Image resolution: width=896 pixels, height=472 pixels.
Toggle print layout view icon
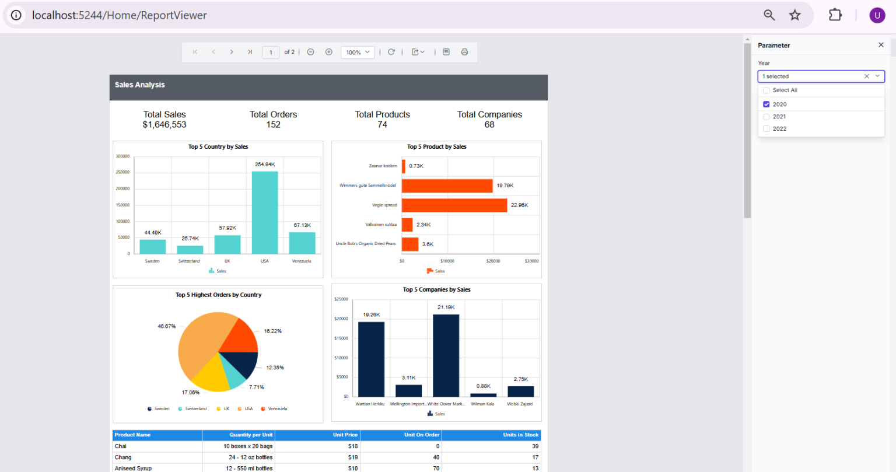coord(446,52)
